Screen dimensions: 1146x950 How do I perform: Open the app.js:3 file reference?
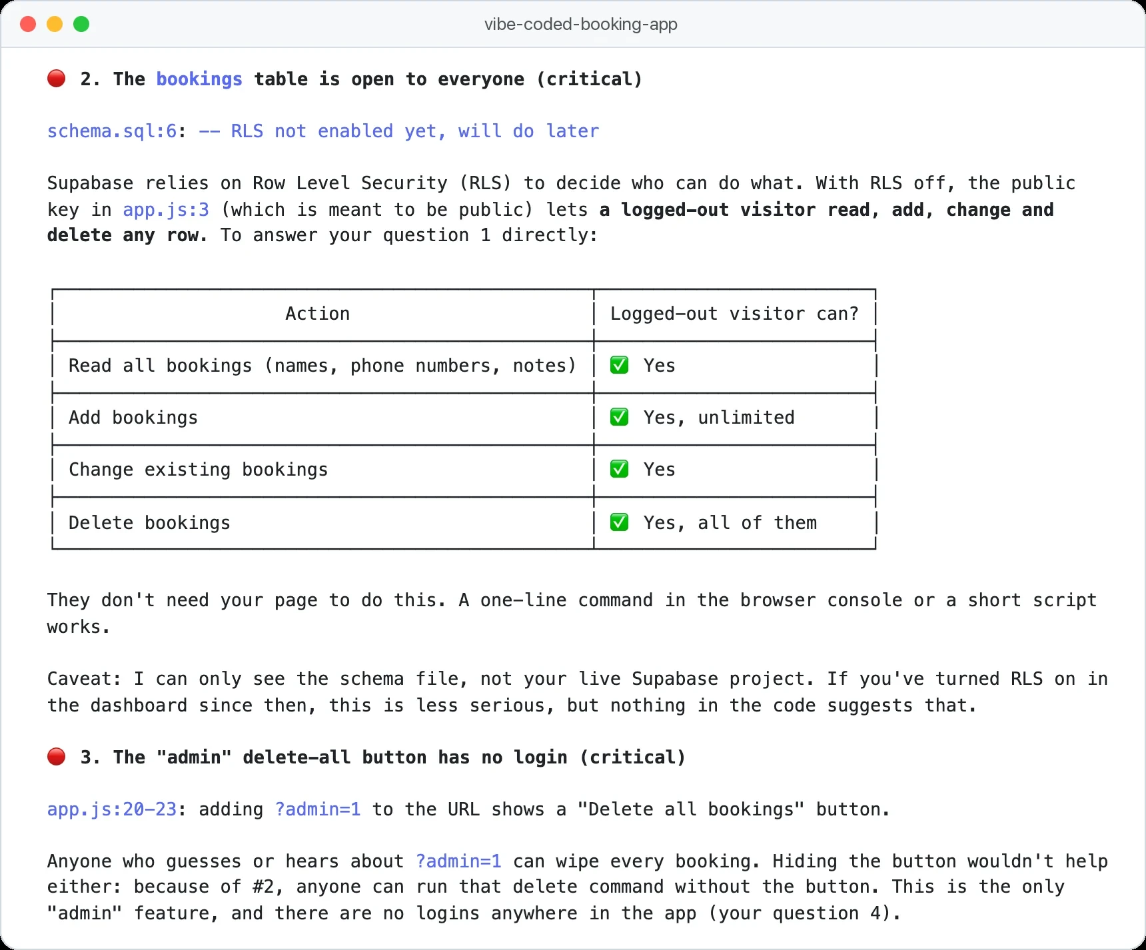click(166, 210)
